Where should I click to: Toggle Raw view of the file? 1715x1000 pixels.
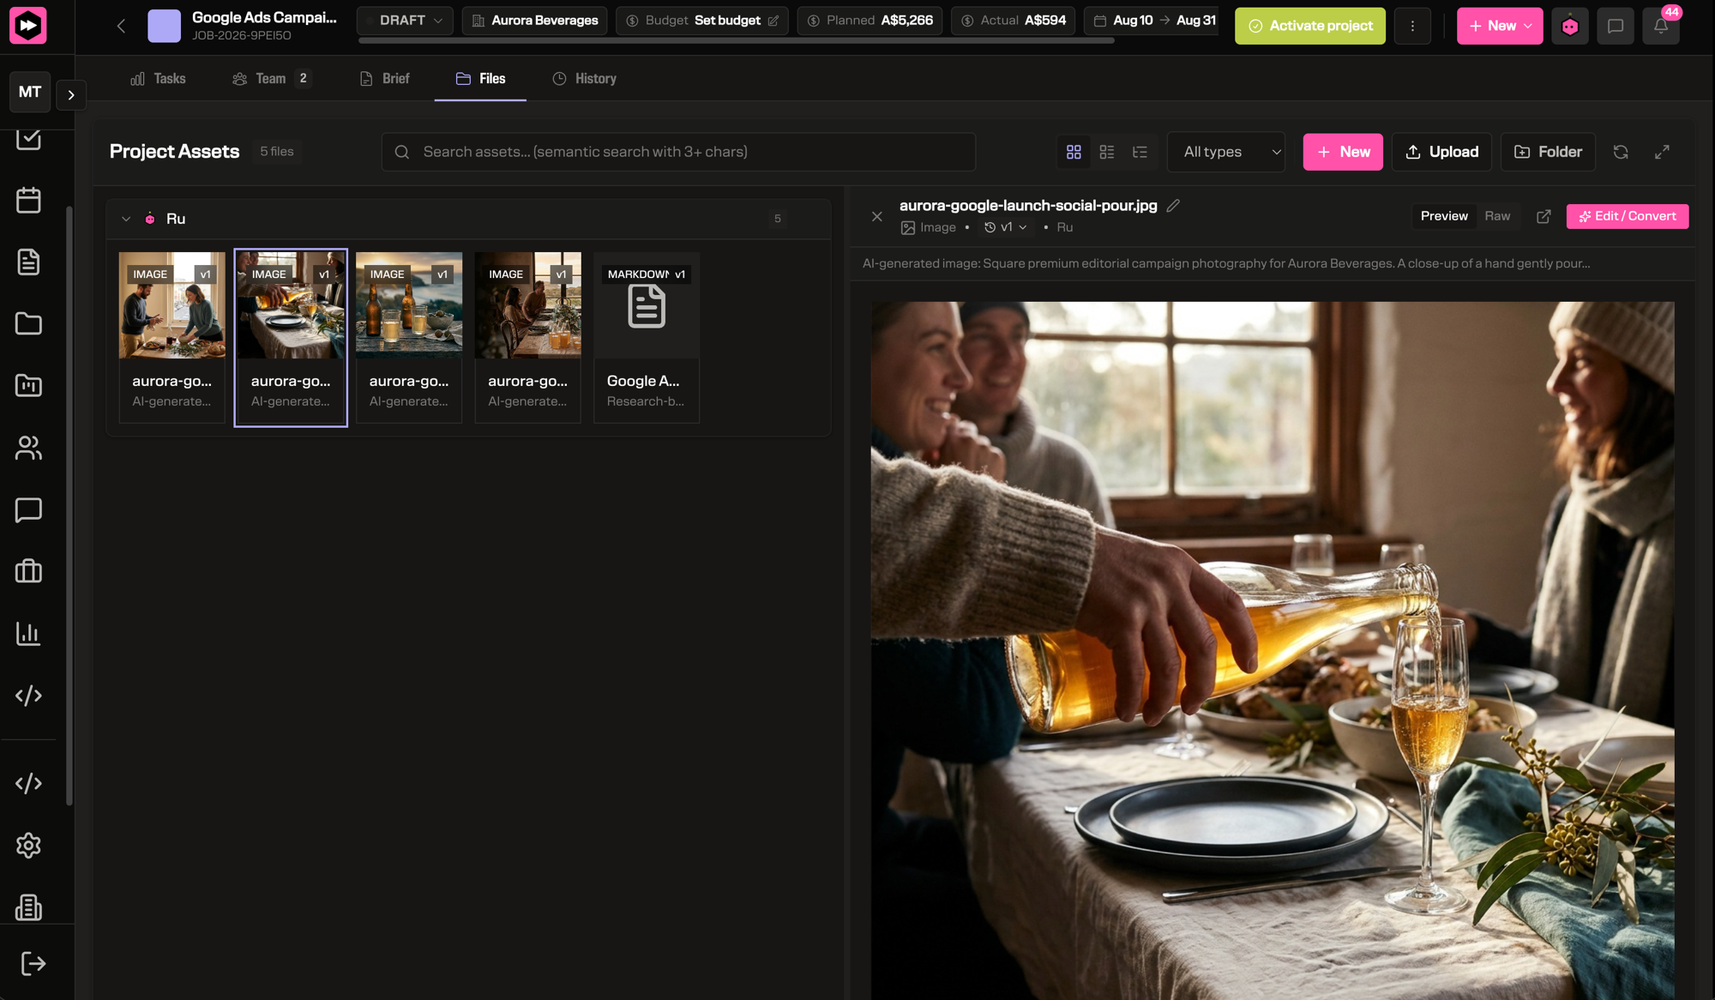[x=1497, y=216]
